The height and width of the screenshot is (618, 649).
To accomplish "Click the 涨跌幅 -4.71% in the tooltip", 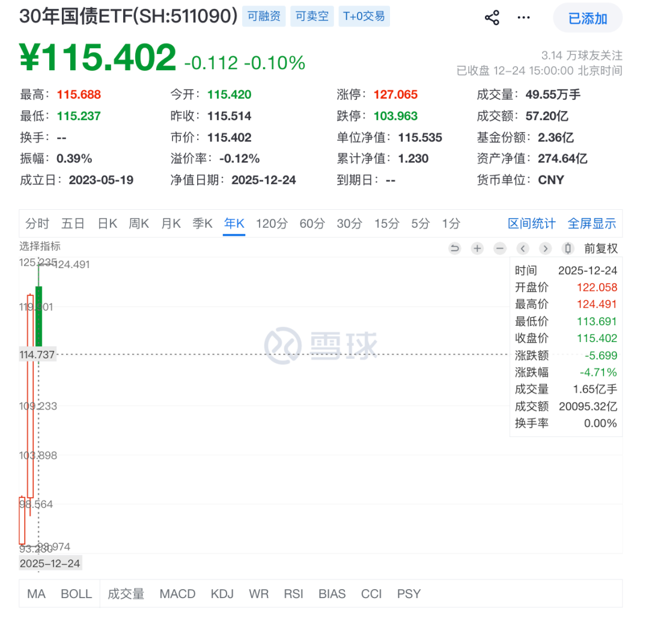I will click(x=598, y=372).
